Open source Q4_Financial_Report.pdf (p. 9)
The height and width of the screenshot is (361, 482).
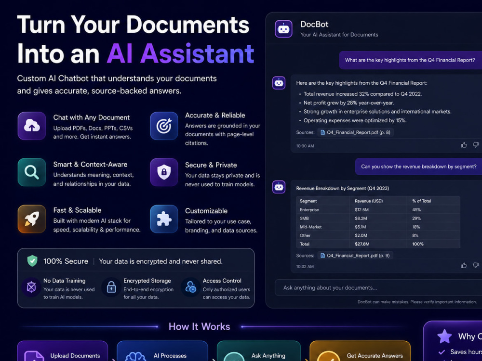click(x=355, y=256)
